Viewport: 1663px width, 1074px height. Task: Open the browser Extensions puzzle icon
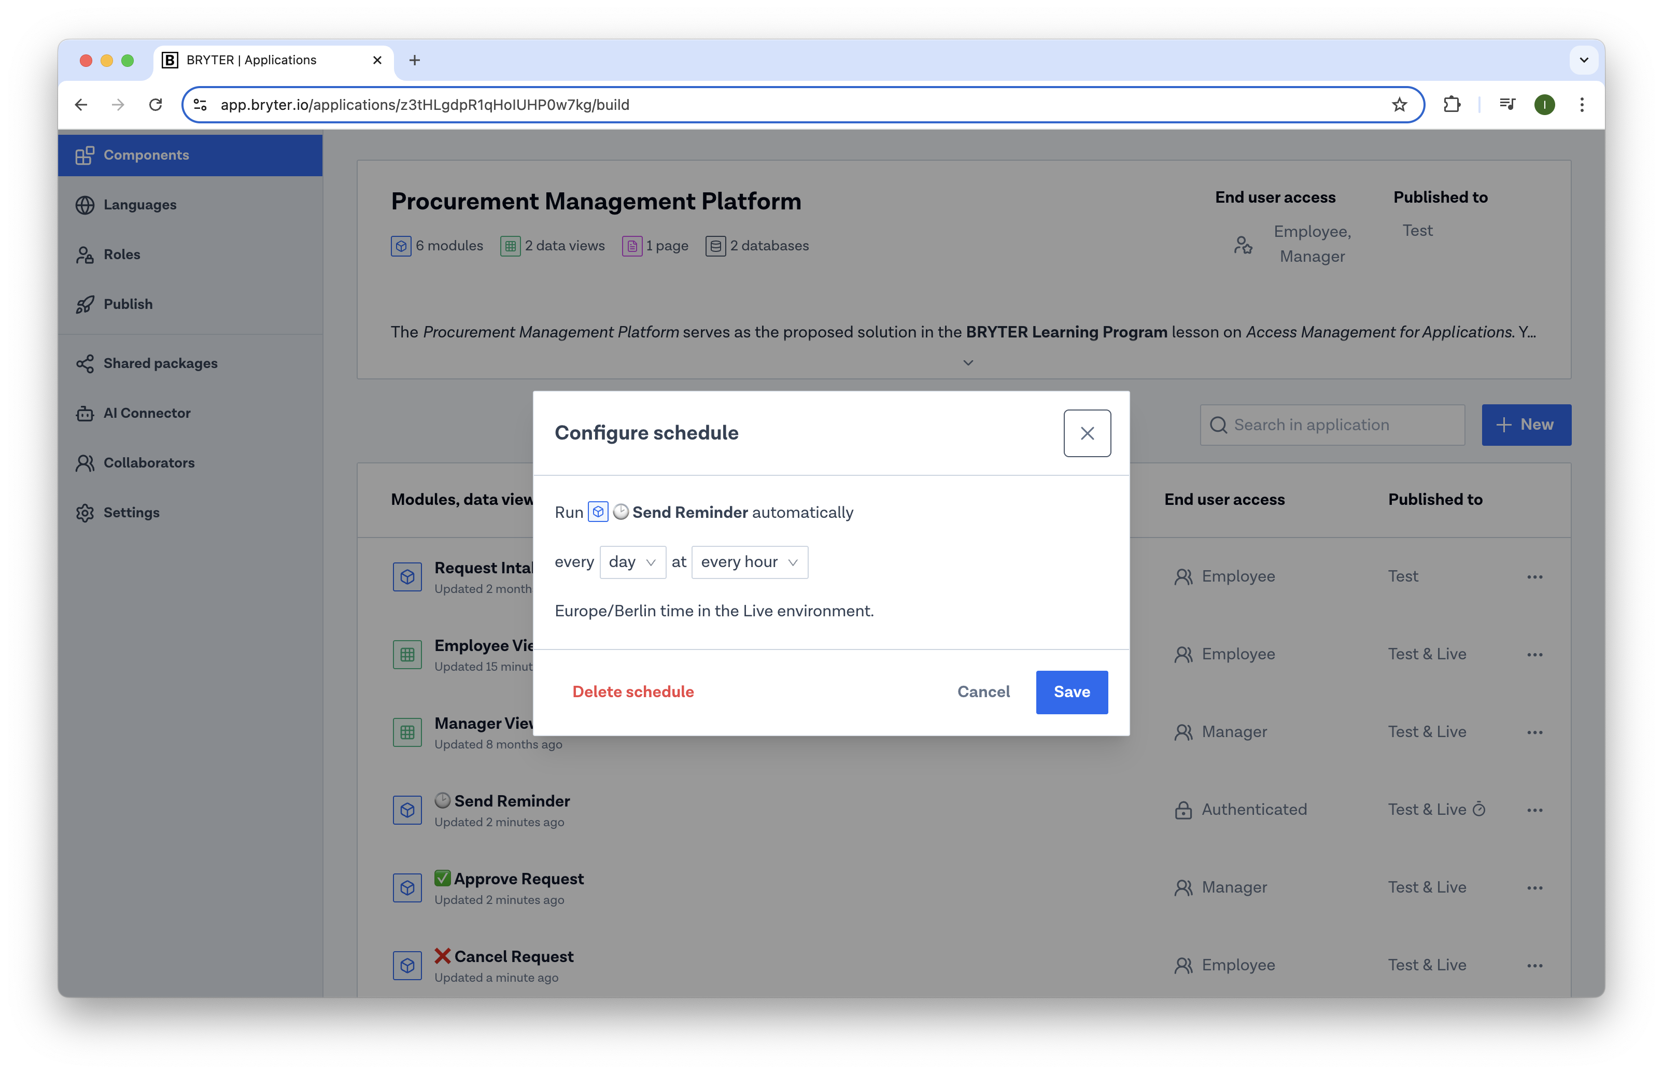[x=1451, y=105]
